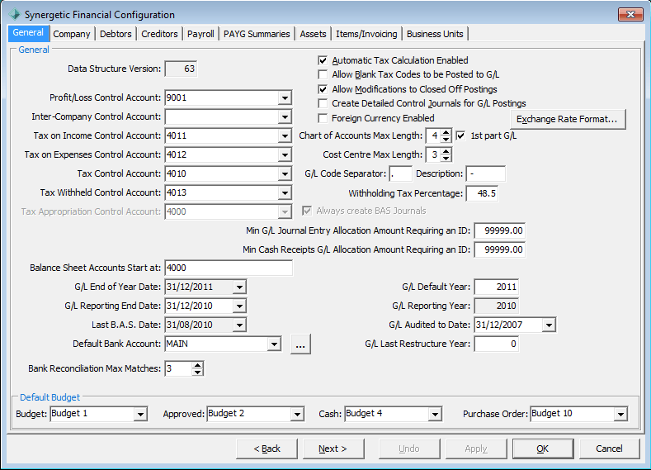
Task: Switch to the Debtors tab
Action: click(x=116, y=34)
